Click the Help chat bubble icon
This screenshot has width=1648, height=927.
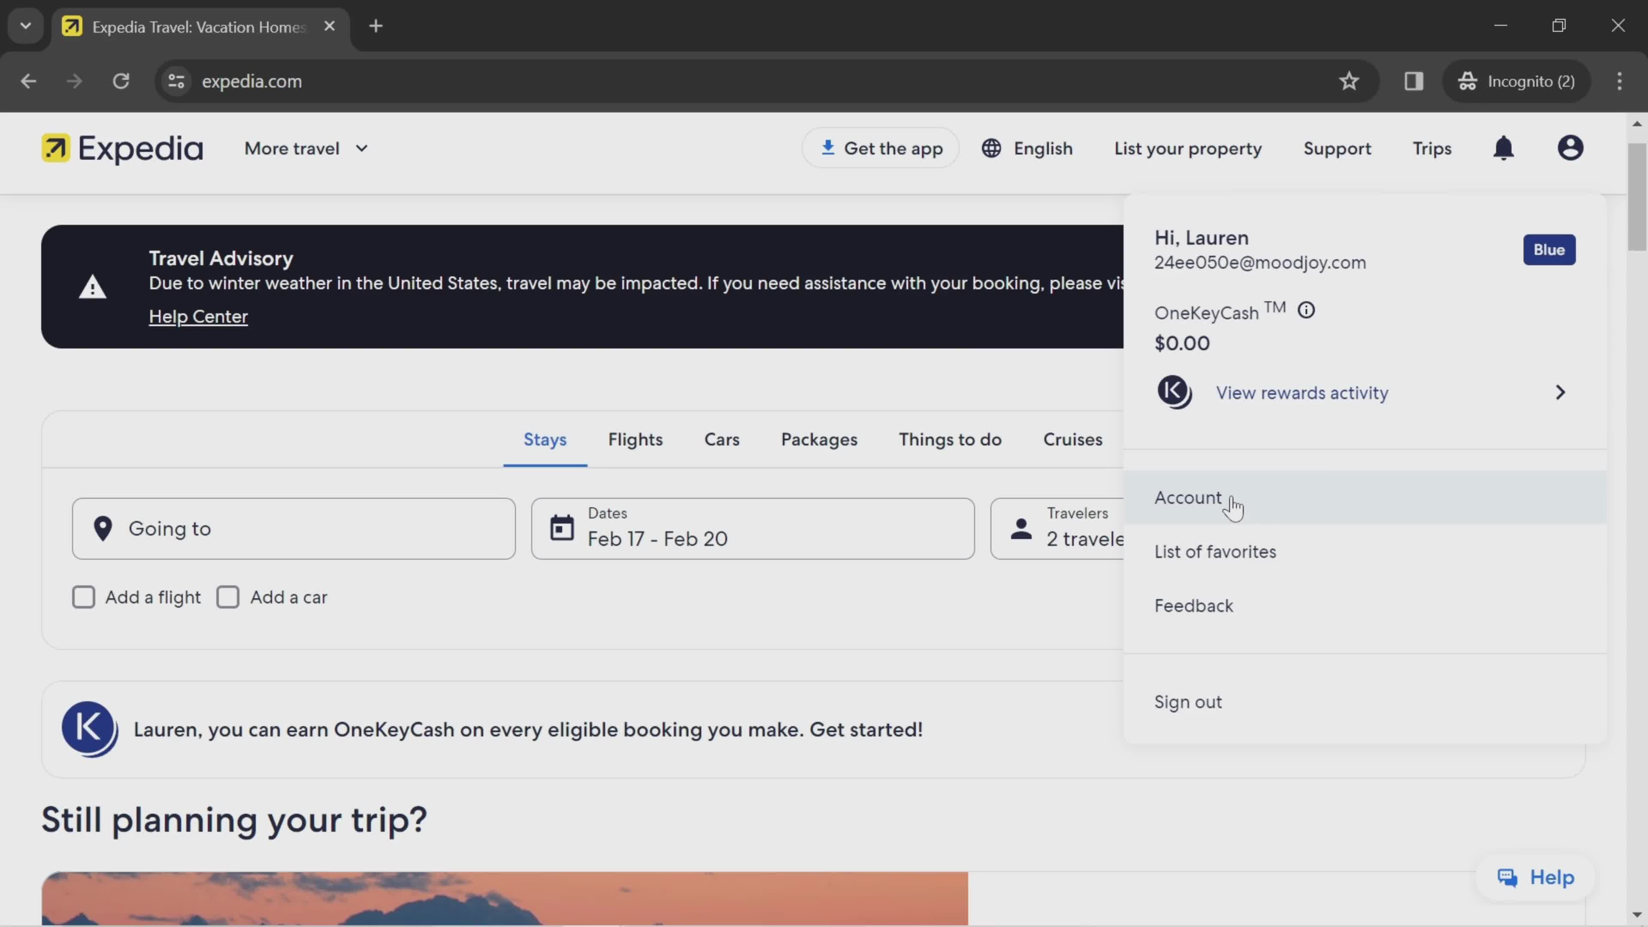click(1507, 878)
